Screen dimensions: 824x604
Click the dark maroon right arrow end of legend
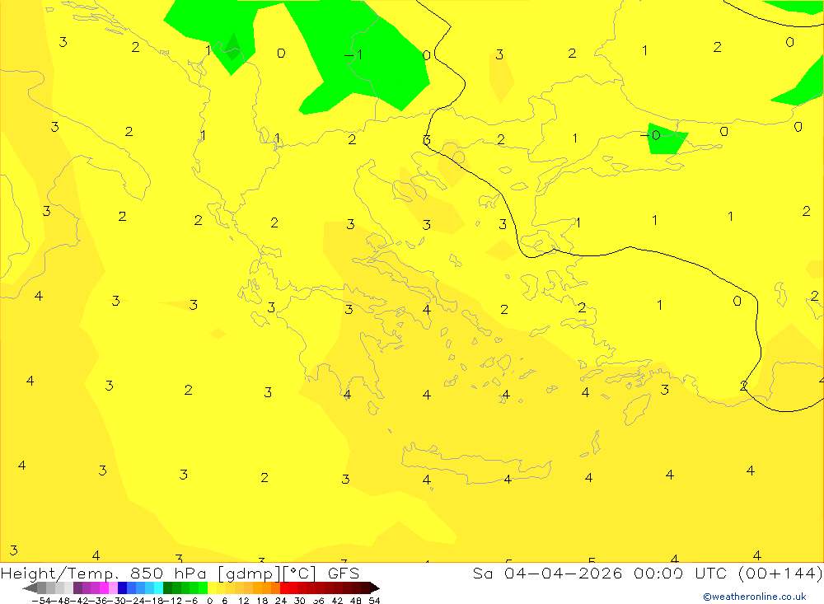click(x=375, y=588)
